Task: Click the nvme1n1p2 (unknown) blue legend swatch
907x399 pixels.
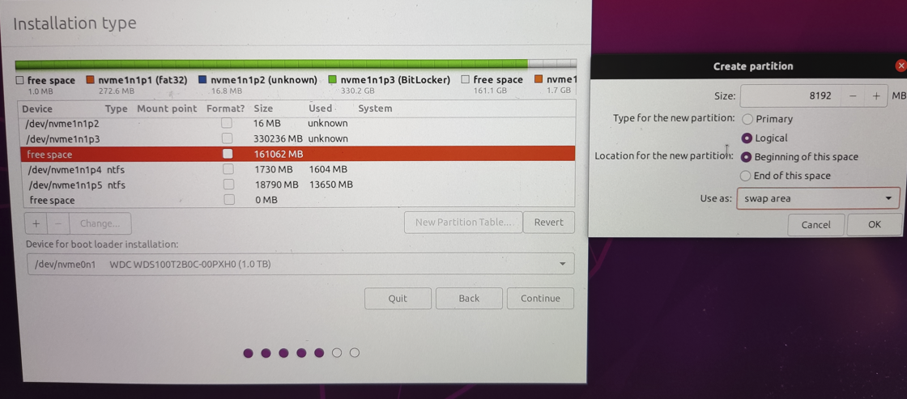Action: (202, 80)
